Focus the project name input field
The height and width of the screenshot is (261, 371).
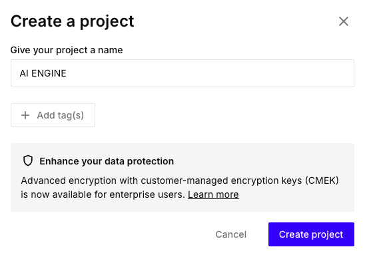[183, 73]
